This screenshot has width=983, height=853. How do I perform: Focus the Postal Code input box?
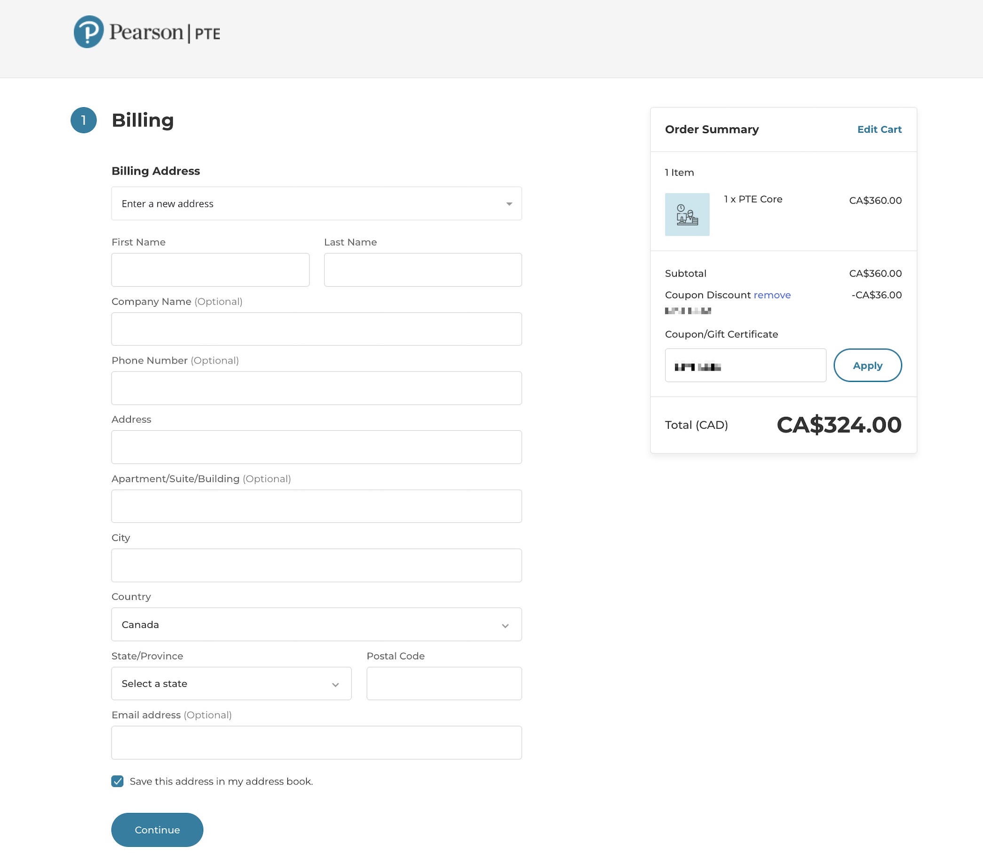(444, 684)
